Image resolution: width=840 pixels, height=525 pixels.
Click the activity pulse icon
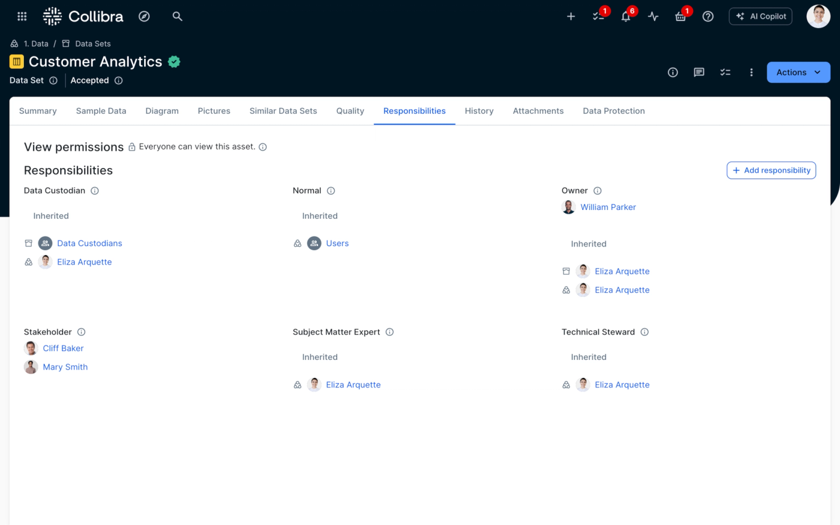653,16
